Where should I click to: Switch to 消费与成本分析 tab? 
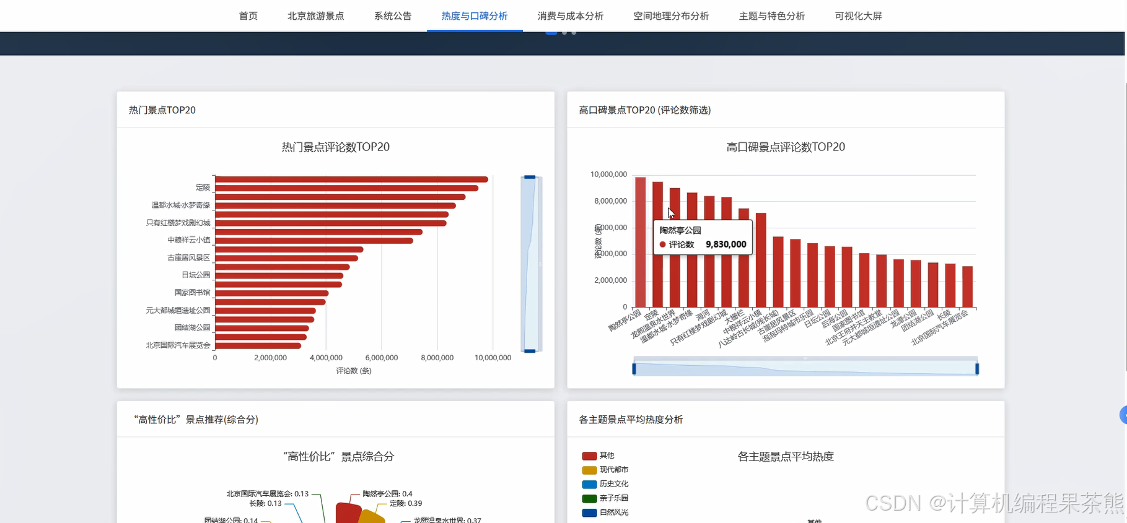tap(571, 16)
